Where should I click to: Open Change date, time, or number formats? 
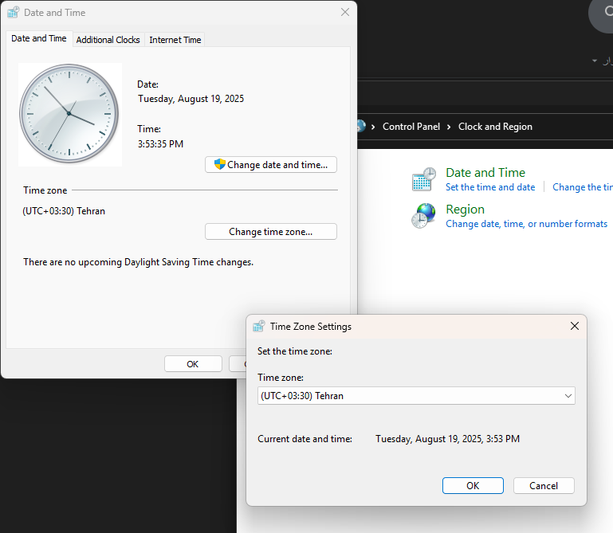point(526,224)
